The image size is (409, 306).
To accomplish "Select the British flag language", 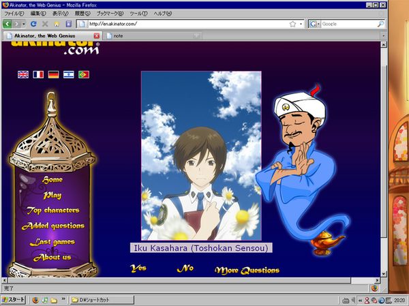I will [23, 74].
